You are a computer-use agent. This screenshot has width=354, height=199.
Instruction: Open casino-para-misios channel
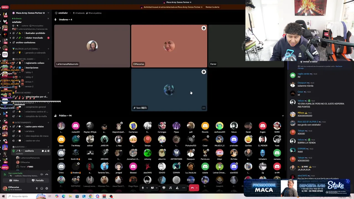point(31,127)
